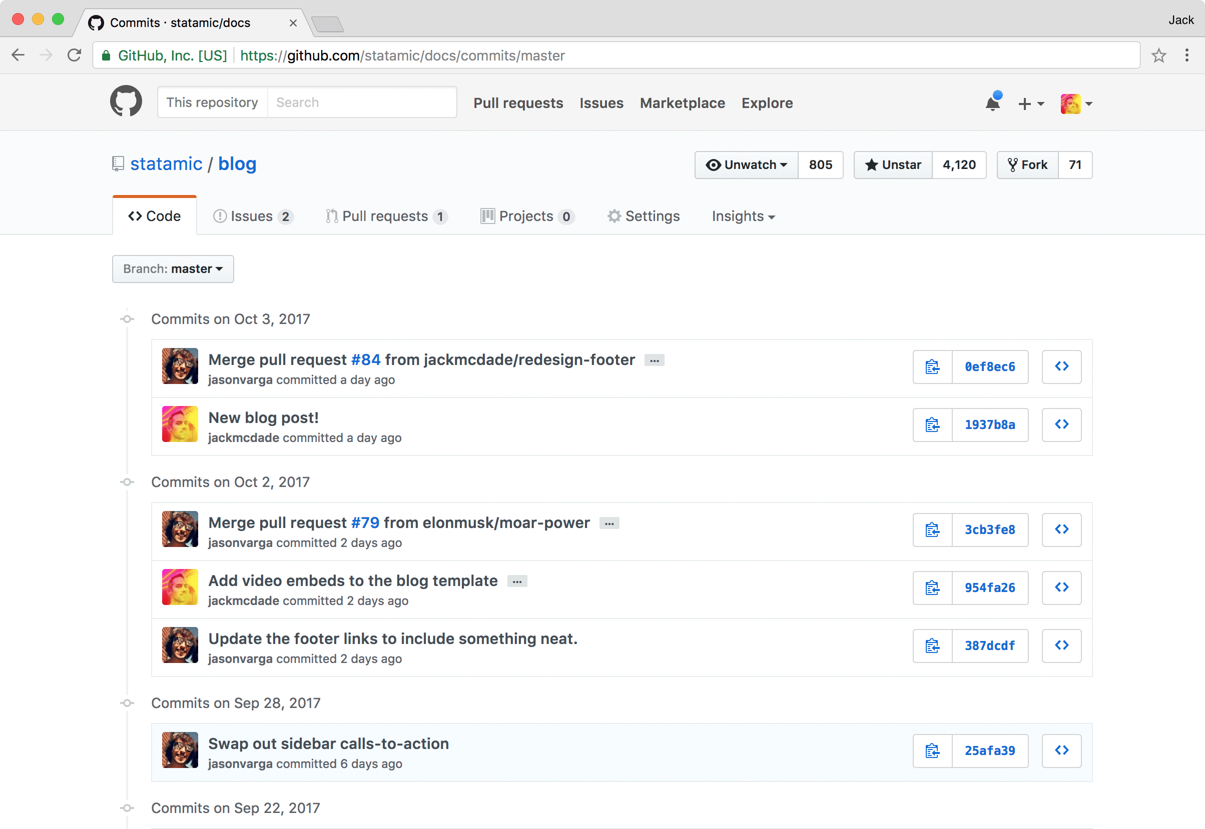Open Update the footer links commit
Viewport: 1205px width, 829px height.
click(393, 639)
